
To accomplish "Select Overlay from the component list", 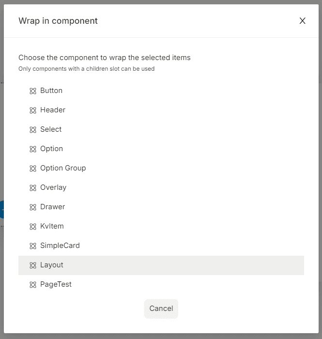I will click(x=161, y=188).
